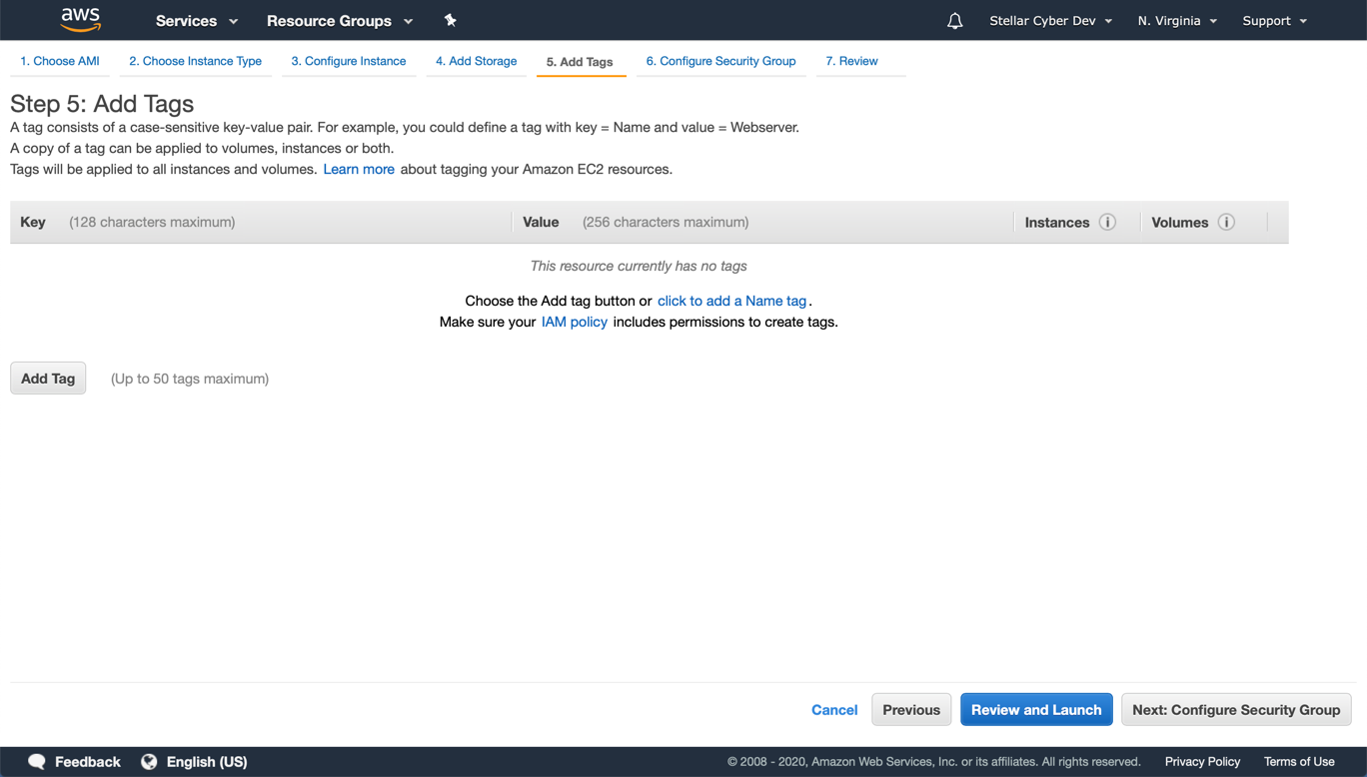Open the Resource Groups dropdown
The image size is (1367, 777).
tap(339, 21)
